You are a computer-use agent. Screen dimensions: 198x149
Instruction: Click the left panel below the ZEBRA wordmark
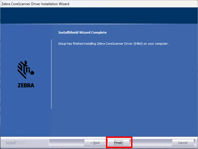tap(26, 114)
